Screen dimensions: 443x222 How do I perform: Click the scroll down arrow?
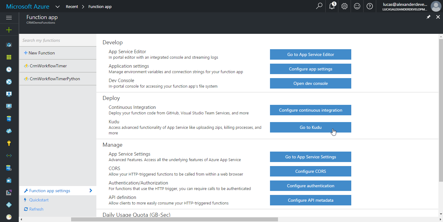tap(441, 214)
